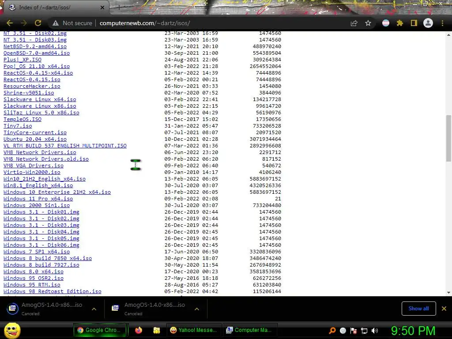Open Windows 11 Pro x64.iso link
Screen dimensions: 452x339
tap(38, 199)
